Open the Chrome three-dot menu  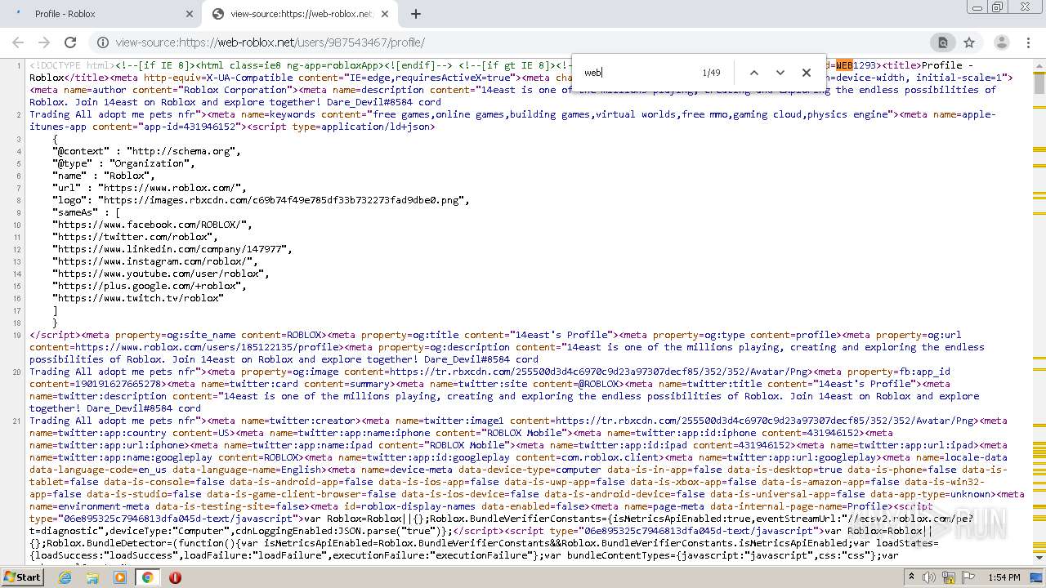(x=1028, y=42)
